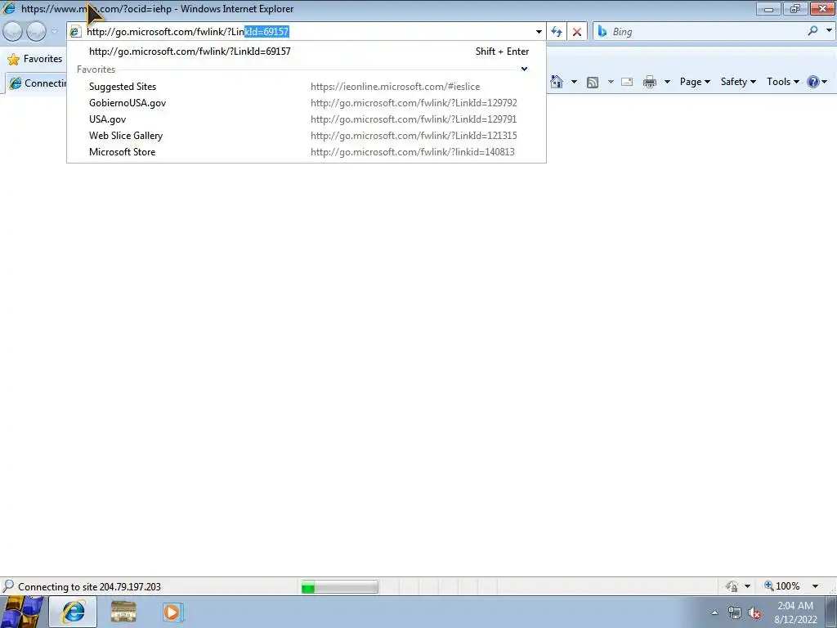Click the 100% zoom level button

click(x=781, y=586)
